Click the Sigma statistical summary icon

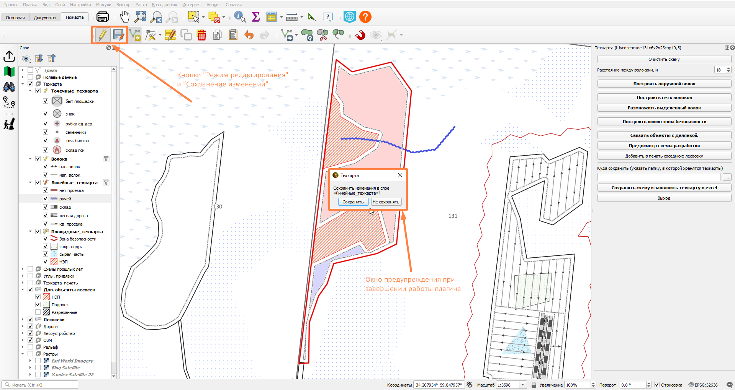point(255,17)
